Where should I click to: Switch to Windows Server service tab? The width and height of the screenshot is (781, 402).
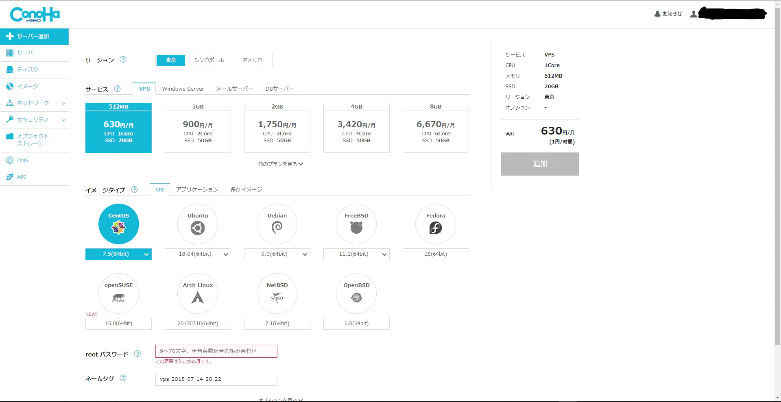click(x=183, y=89)
